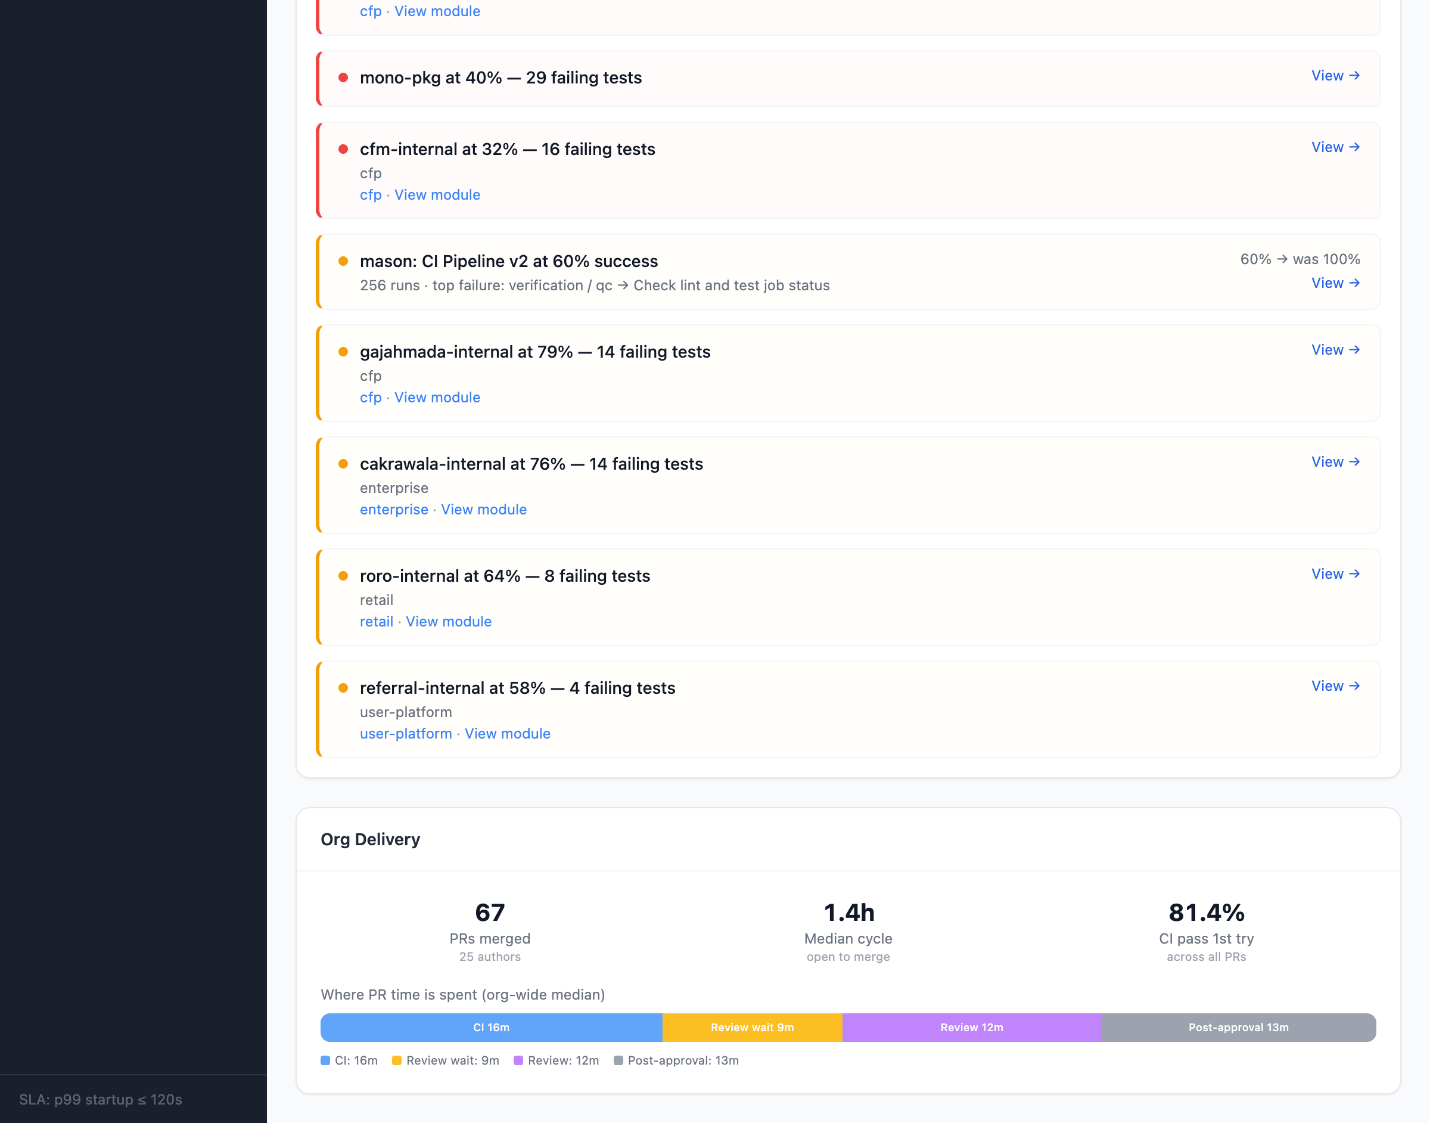Viewport: 1430px width, 1123px height.
Task: Open View link for cfm-internal alert
Action: [1335, 147]
